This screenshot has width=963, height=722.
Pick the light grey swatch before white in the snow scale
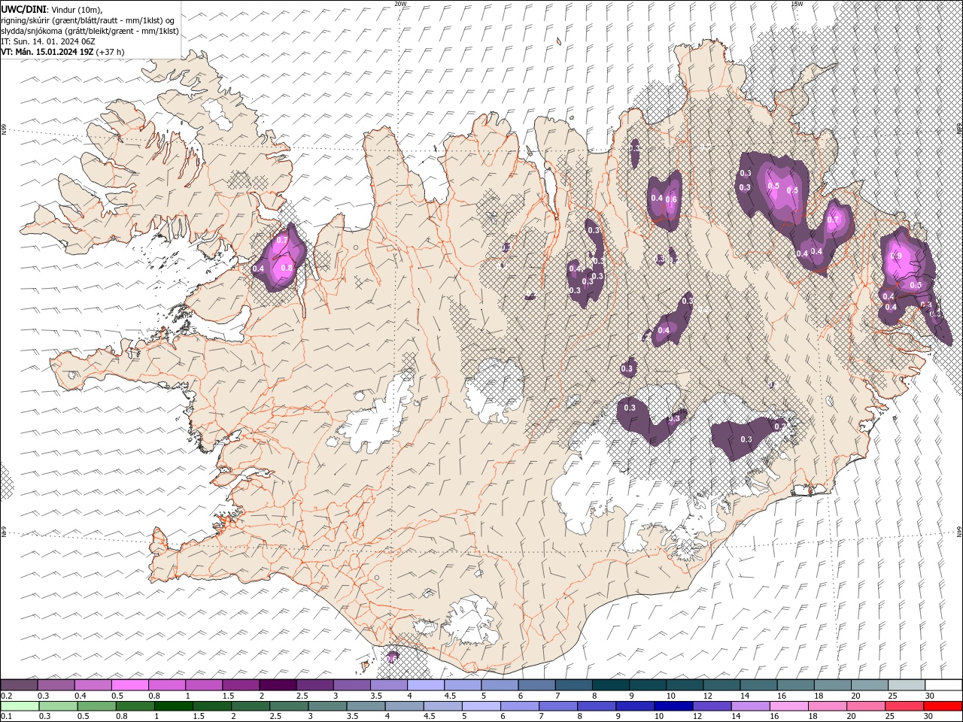point(907,685)
